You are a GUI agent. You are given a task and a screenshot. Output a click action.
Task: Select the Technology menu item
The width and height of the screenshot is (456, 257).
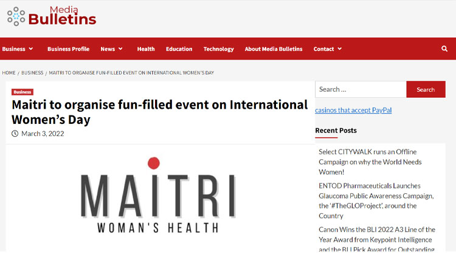pos(218,49)
